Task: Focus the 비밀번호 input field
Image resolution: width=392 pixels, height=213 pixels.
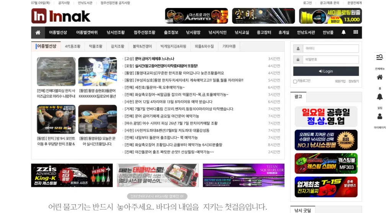Action: [330, 59]
